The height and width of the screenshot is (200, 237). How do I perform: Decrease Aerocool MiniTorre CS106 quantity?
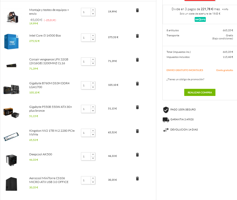click(x=93, y=182)
